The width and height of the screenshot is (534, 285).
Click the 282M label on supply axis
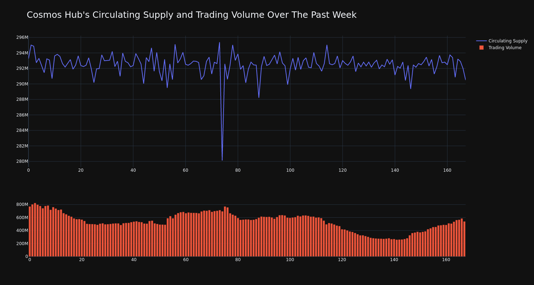22,146
